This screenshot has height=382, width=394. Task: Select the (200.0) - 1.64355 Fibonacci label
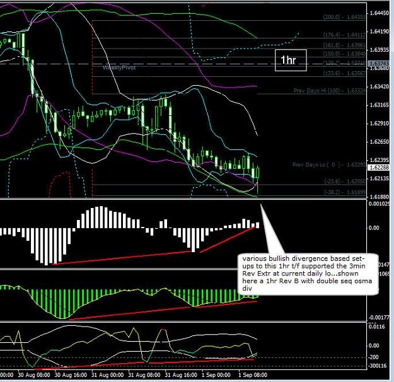coord(344,17)
